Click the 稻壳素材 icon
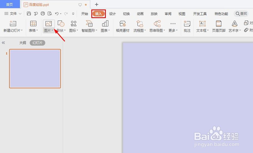253x153 pixels. (123, 24)
